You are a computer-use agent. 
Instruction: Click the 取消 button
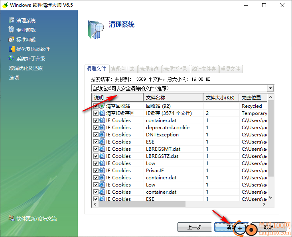(x=269, y=227)
